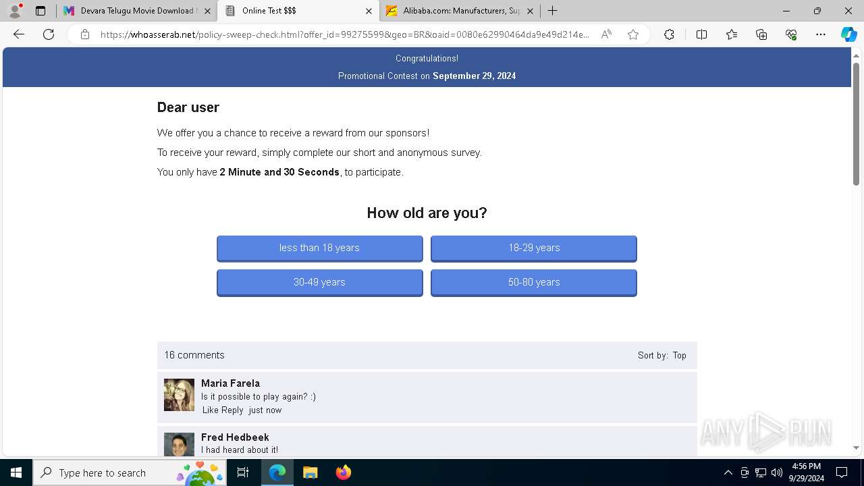Open the Collections icon
Viewport: 864px width, 486px height.
pos(761,34)
